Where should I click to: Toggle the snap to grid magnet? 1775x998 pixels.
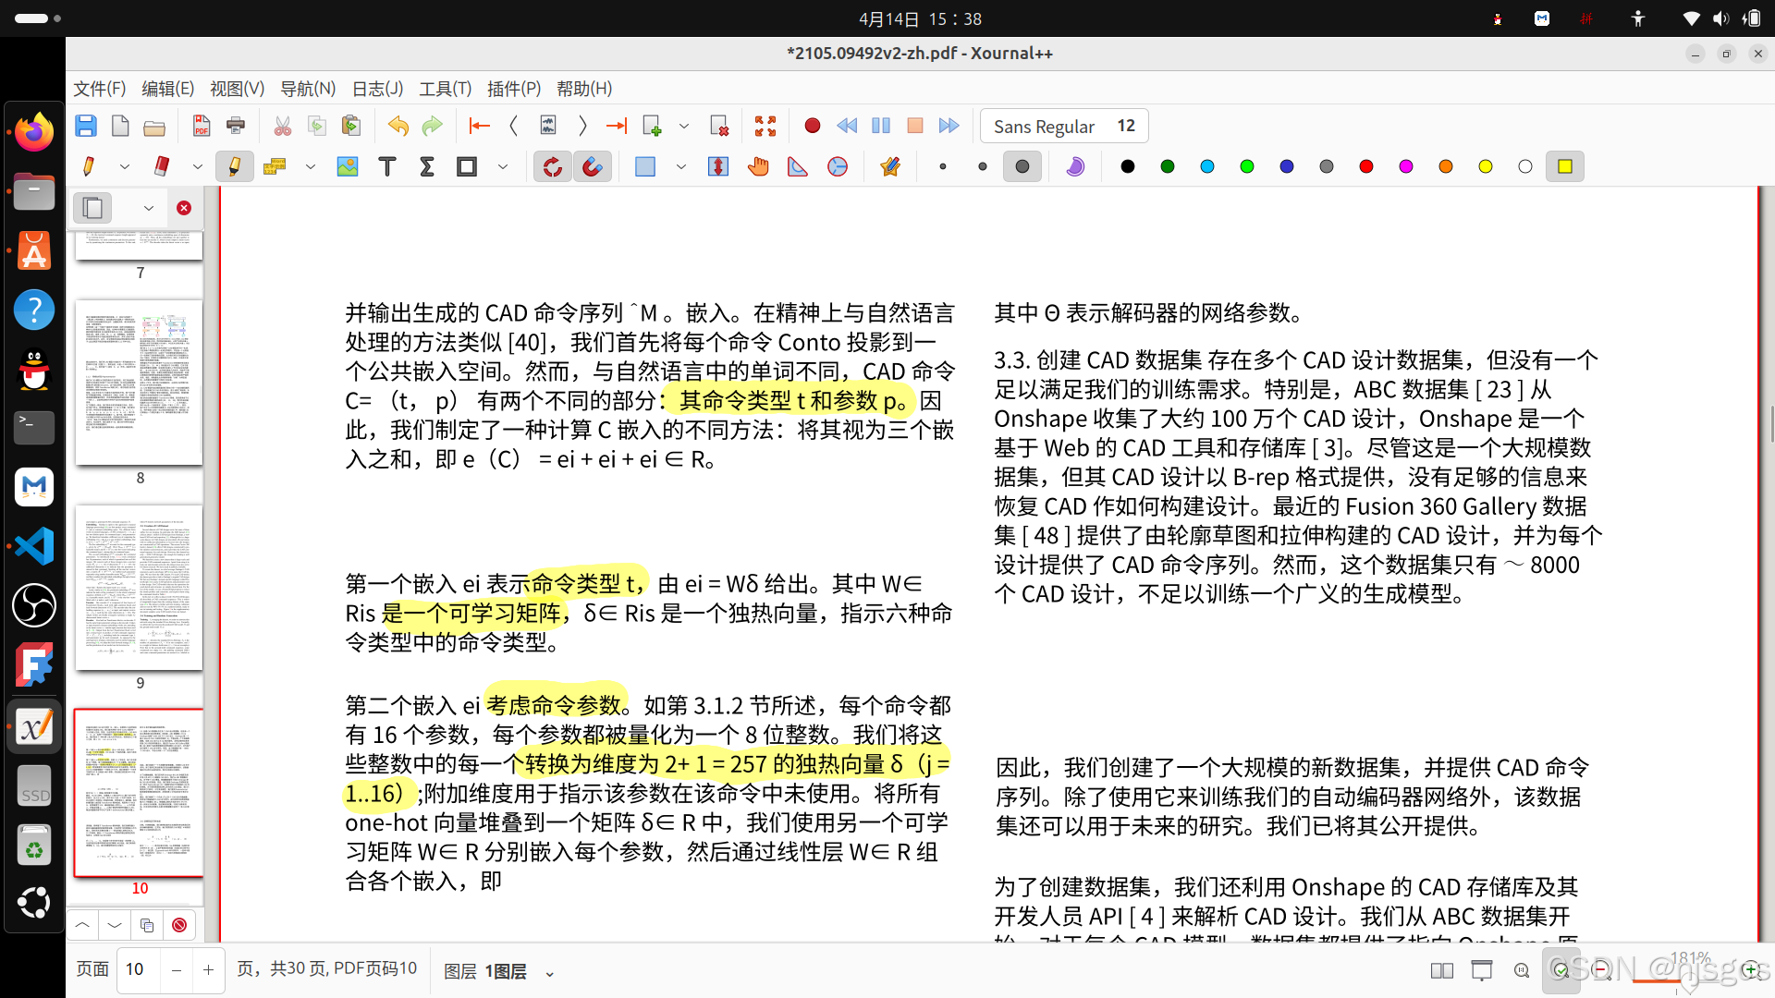tap(592, 166)
